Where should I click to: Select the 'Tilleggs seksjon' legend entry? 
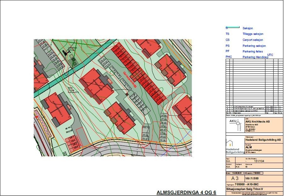pos(253,34)
